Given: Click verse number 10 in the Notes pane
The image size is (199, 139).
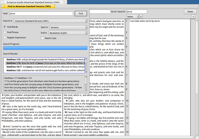Looking at the screenshot, I should 127,101.
